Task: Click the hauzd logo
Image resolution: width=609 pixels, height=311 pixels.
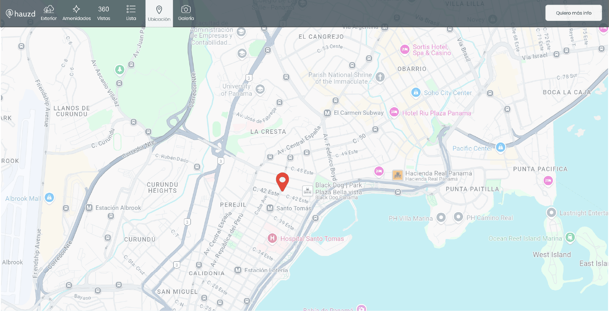Action: point(20,13)
